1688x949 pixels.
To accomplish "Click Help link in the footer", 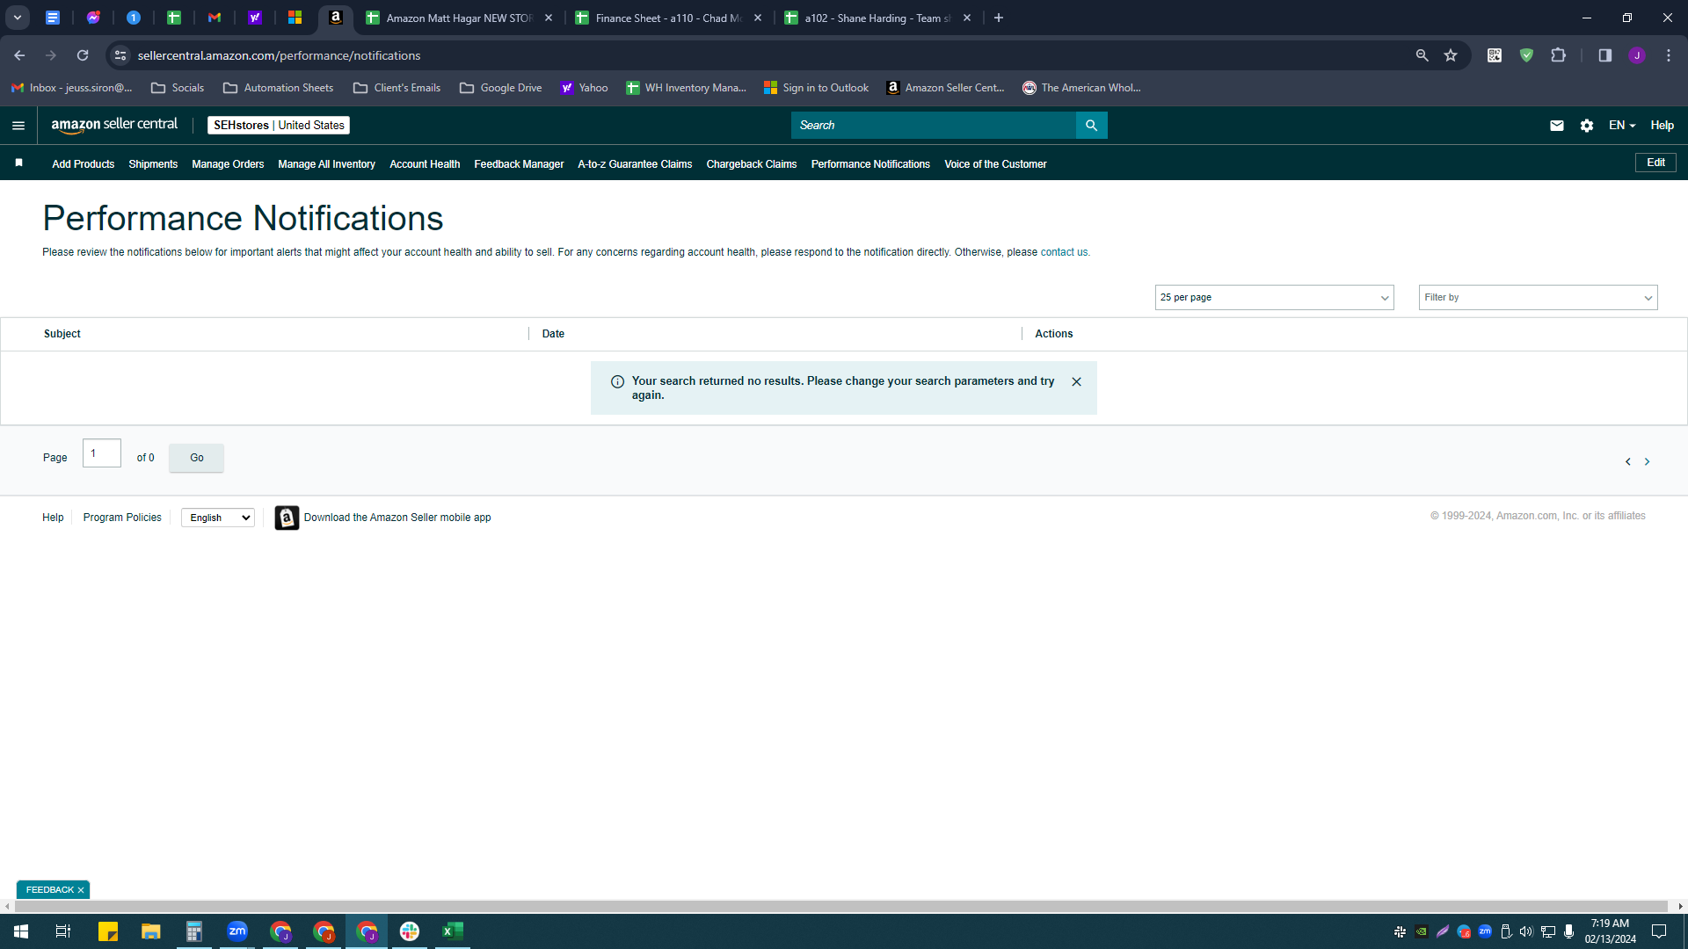I will (53, 518).
